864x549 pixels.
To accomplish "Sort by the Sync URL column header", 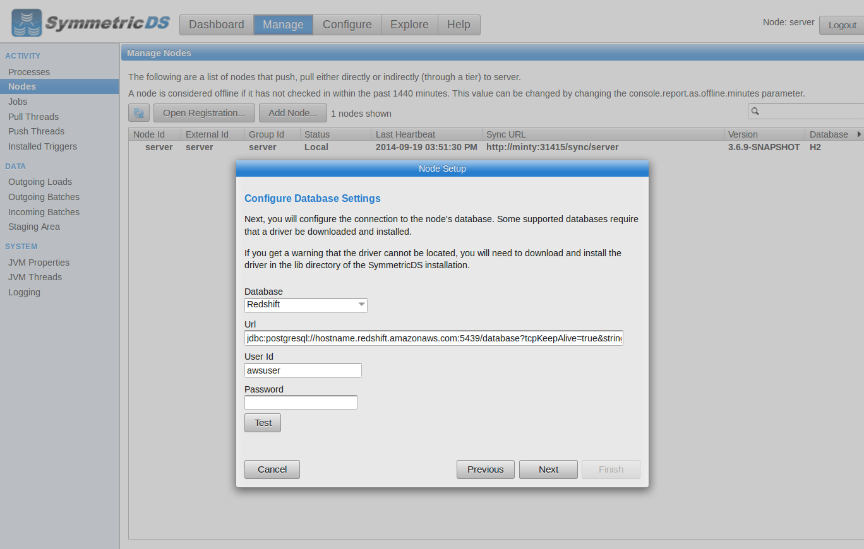I will pos(603,134).
